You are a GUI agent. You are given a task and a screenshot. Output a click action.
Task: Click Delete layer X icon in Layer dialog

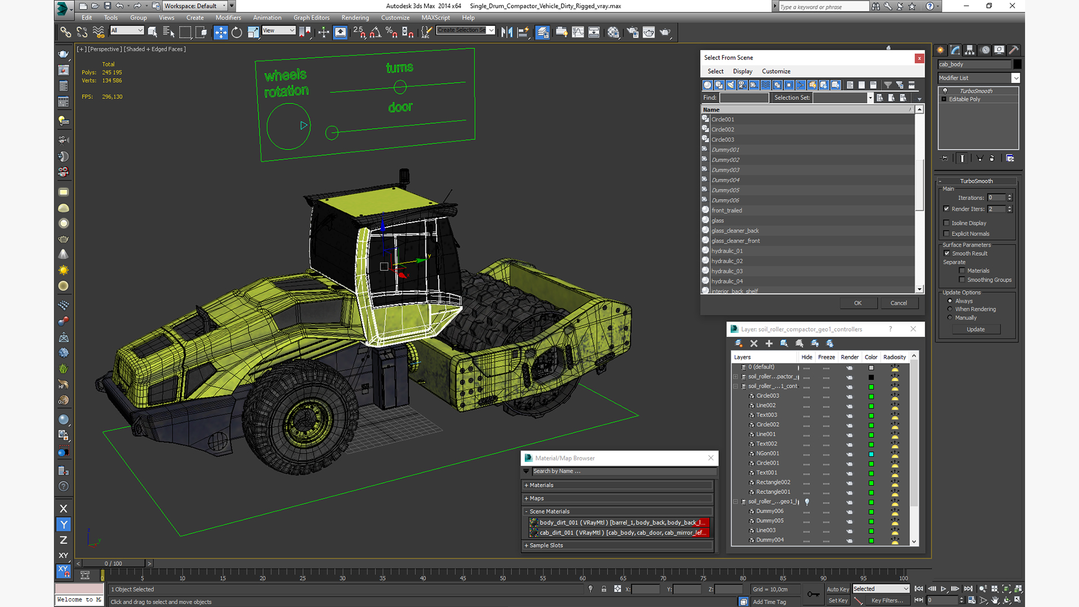tap(754, 343)
